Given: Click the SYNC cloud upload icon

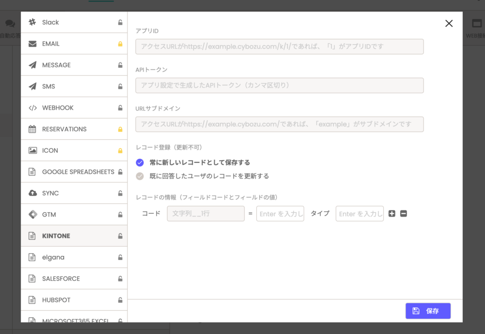Looking at the screenshot, I should 32,193.
